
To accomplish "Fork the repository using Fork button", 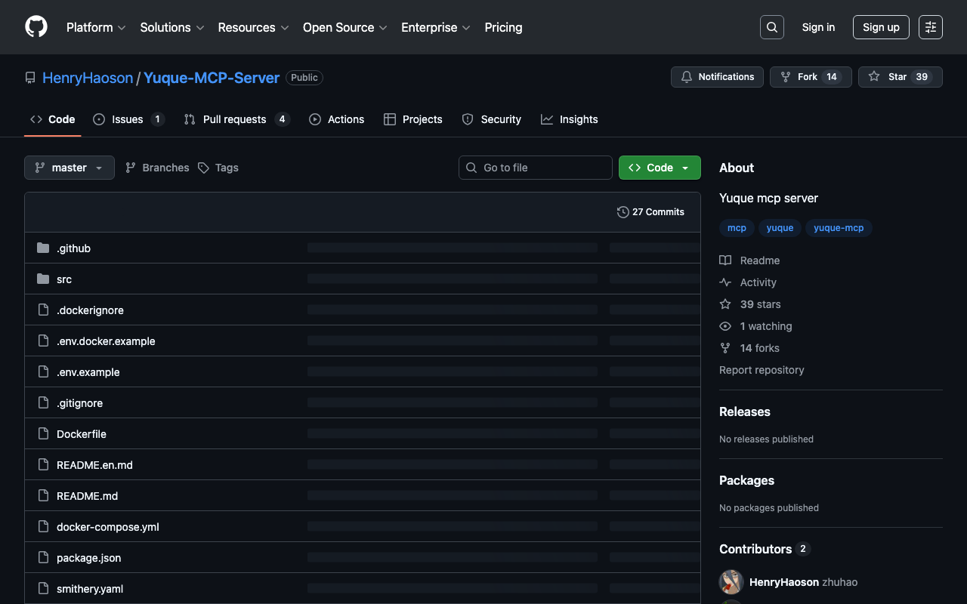I will coord(810,77).
